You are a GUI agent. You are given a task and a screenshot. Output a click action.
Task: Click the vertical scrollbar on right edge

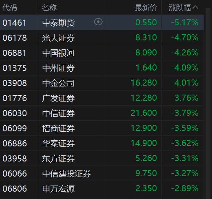coord(208,103)
